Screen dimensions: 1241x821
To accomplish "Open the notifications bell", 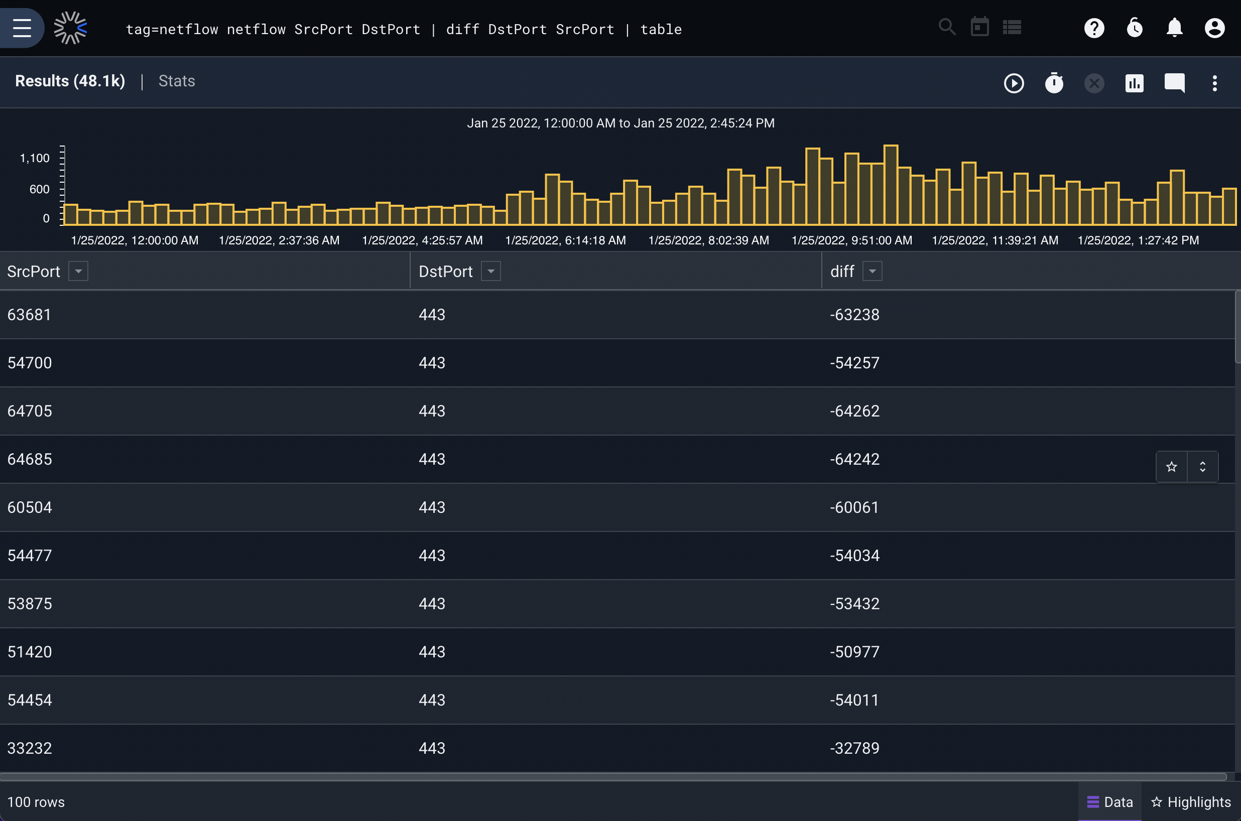I will 1175,28.
